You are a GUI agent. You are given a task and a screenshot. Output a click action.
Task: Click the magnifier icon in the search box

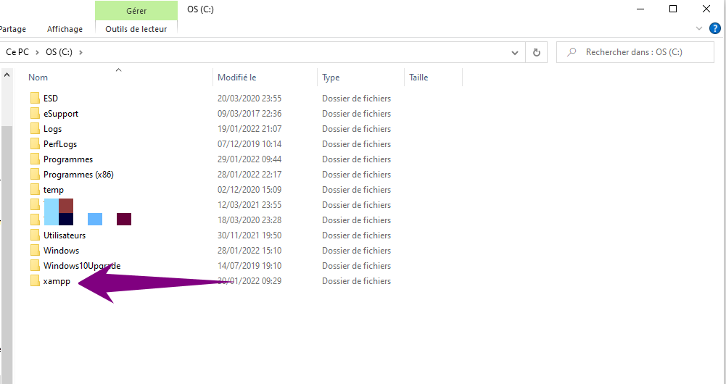(x=572, y=52)
